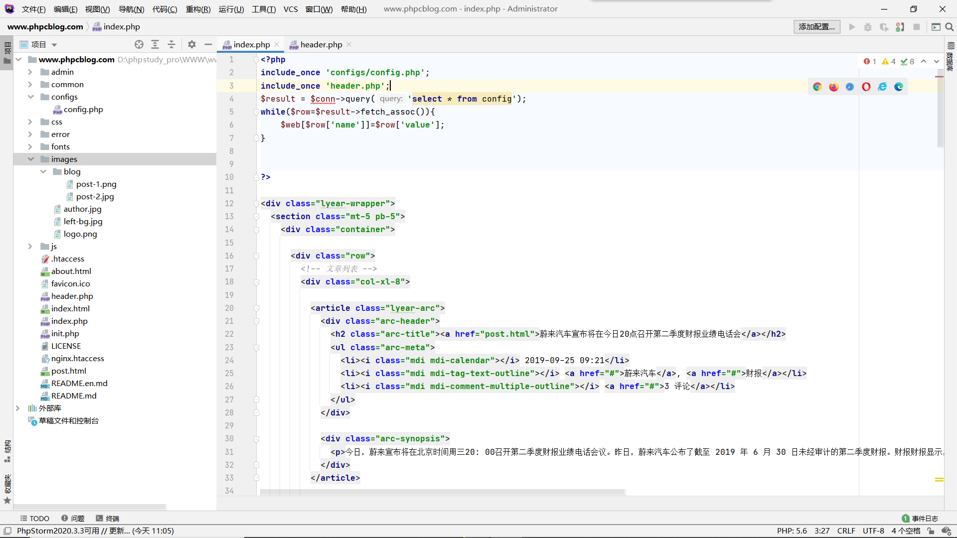Hide the project tool window

pyautogui.click(x=208, y=44)
